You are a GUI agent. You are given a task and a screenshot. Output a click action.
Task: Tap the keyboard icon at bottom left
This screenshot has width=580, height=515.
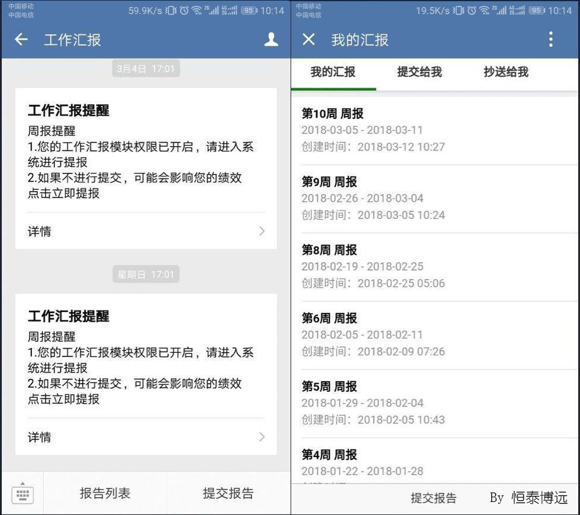(x=23, y=493)
